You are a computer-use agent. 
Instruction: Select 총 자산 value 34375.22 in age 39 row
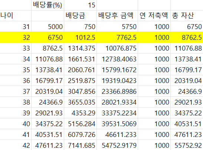(x=187, y=113)
